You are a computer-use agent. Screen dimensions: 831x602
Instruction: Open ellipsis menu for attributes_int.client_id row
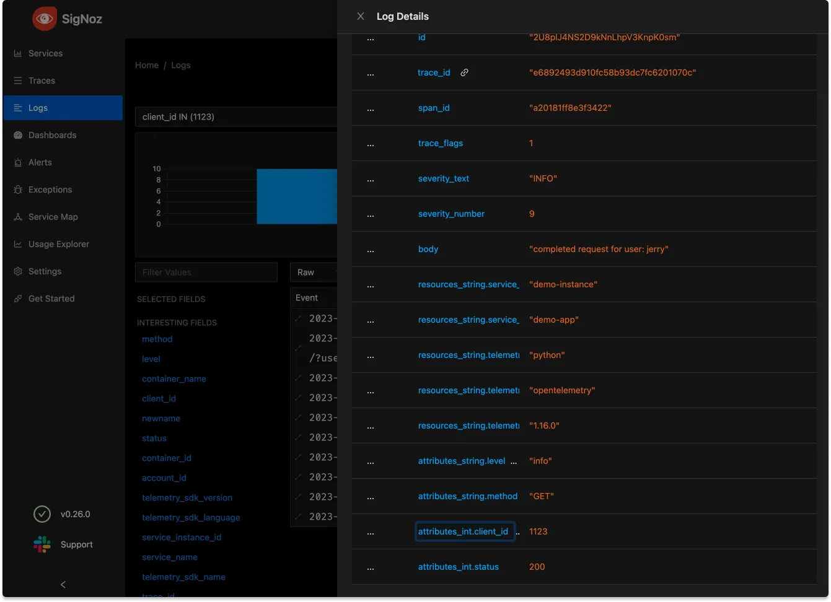[x=371, y=533]
